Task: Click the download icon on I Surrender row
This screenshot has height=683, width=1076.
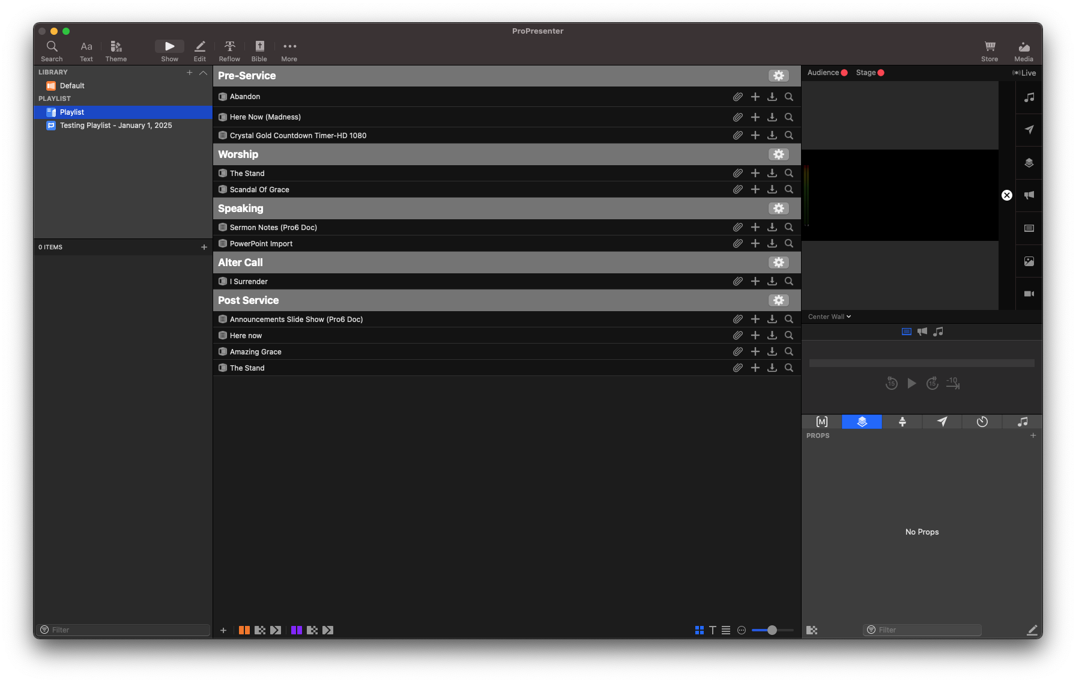Action: (x=772, y=281)
